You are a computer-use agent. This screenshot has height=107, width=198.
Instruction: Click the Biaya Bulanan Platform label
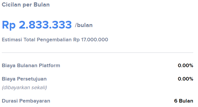coord(31,66)
